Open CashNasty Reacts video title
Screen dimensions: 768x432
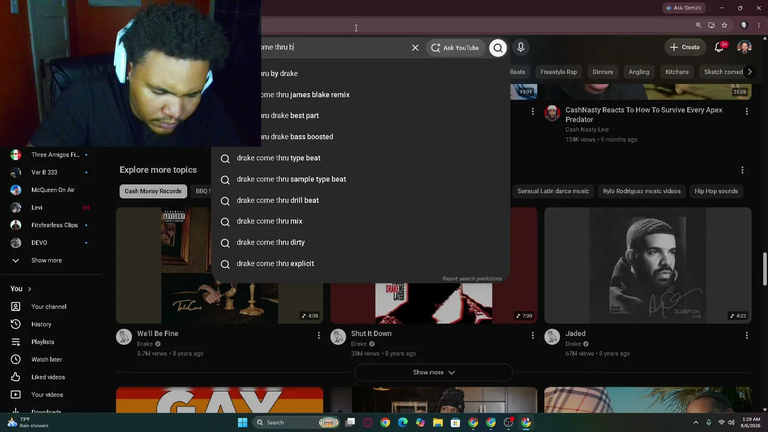[644, 115]
